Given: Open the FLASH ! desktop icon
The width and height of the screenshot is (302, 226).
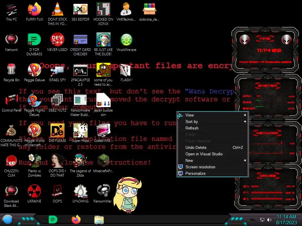Looking at the screenshot, I should pyautogui.click(x=126, y=73).
